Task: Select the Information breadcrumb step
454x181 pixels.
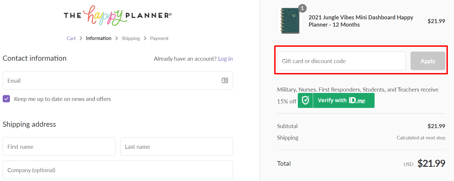Action: (x=98, y=38)
